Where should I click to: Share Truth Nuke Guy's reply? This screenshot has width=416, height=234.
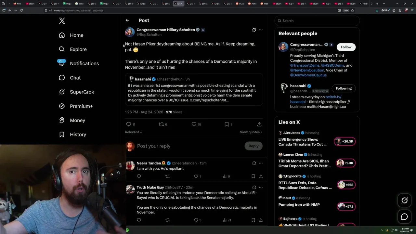click(261, 220)
